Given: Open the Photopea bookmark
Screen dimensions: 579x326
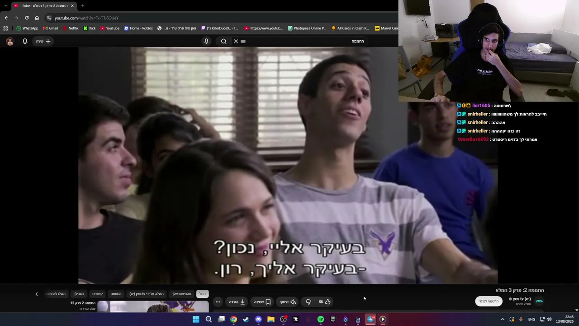Looking at the screenshot, I should (307, 28).
